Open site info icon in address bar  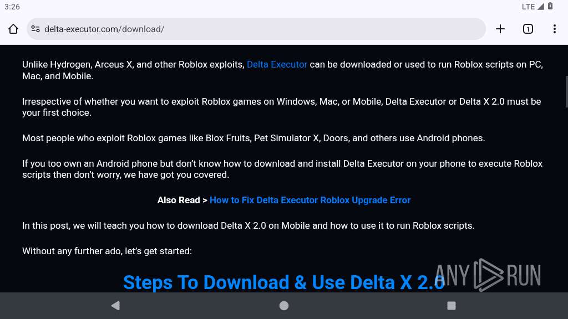tap(35, 29)
